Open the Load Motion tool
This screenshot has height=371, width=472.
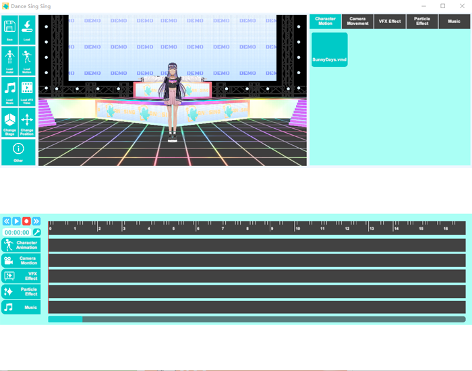(27, 61)
